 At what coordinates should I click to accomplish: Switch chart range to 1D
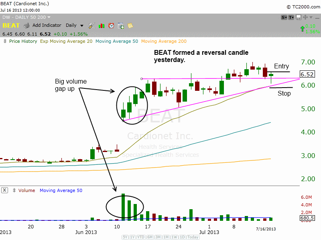click(182, 237)
